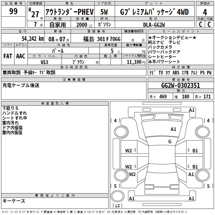The height and width of the screenshot is (215, 215).
Task: Select the usage history 自家用
Action: 58,25
